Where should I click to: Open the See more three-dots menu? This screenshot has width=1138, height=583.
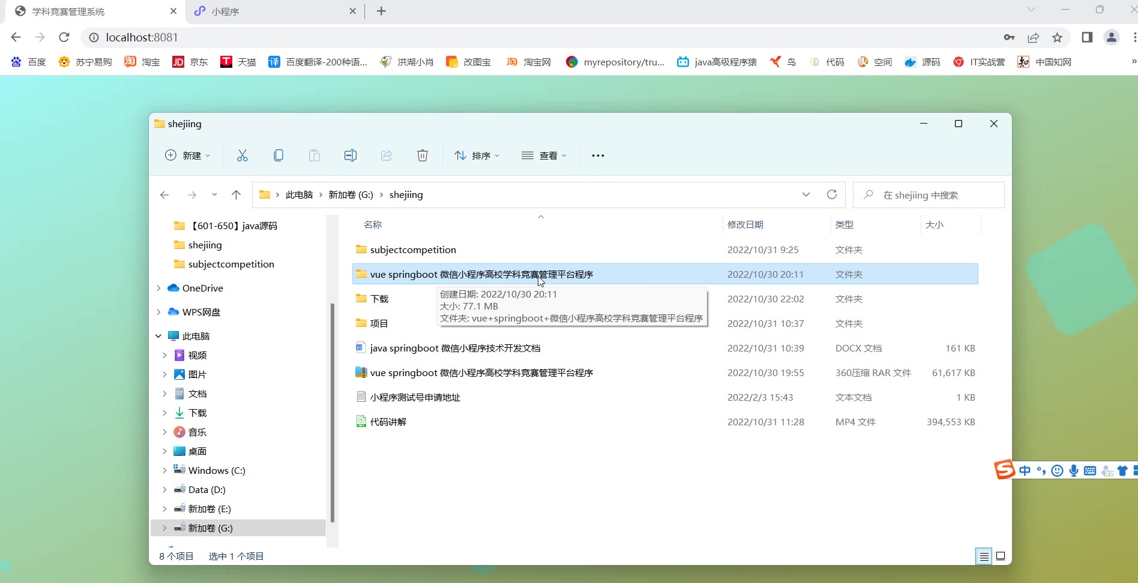point(598,155)
